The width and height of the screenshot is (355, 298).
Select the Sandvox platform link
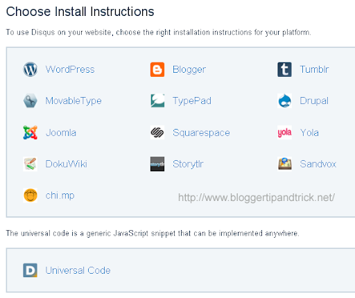(x=318, y=164)
